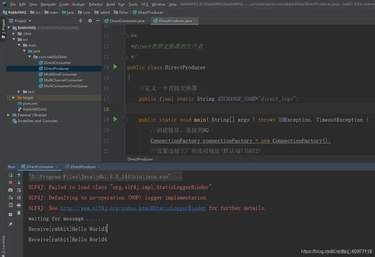Click the EXCHANGE_NAME constant in the editor

236,99
